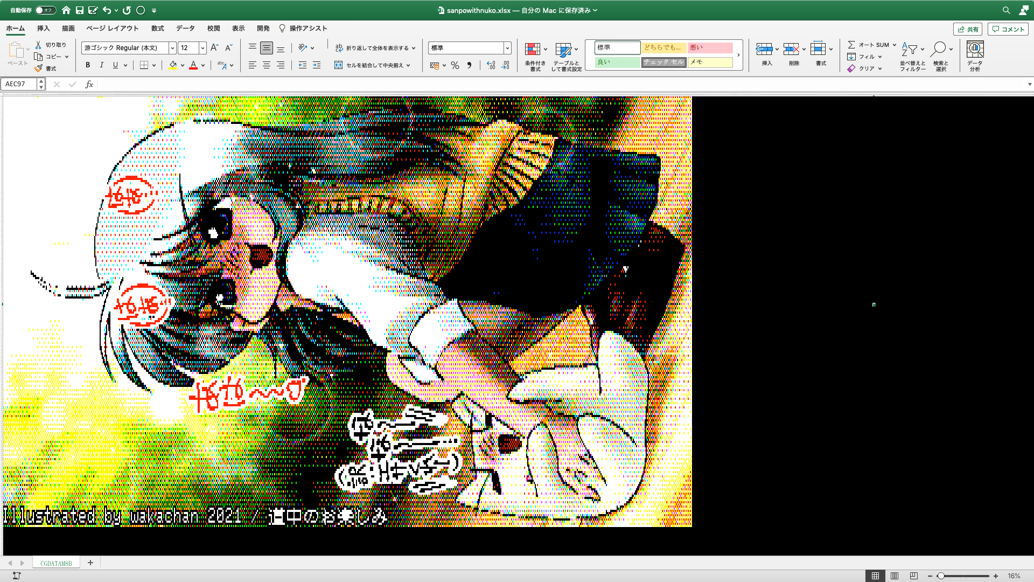Toggle wrap text to show all
1034x582 pixels.
tap(375, 48)
